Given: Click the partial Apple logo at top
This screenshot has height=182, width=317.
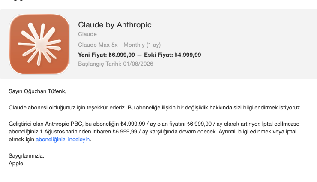Looking at the screenshot, I should coord(18,0).
